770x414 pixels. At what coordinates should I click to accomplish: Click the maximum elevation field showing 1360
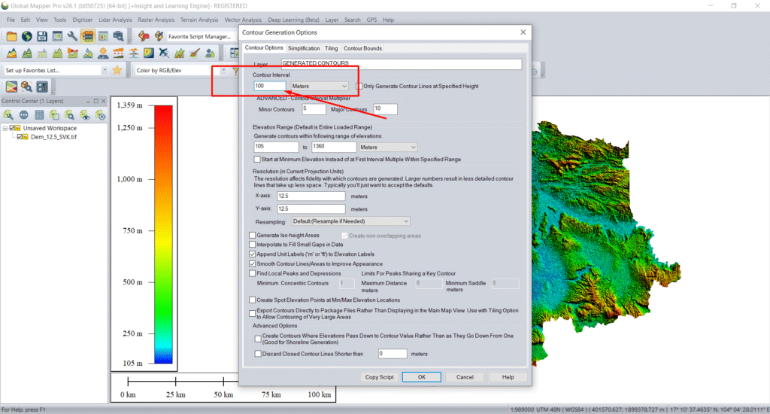(x=334, y=147)
